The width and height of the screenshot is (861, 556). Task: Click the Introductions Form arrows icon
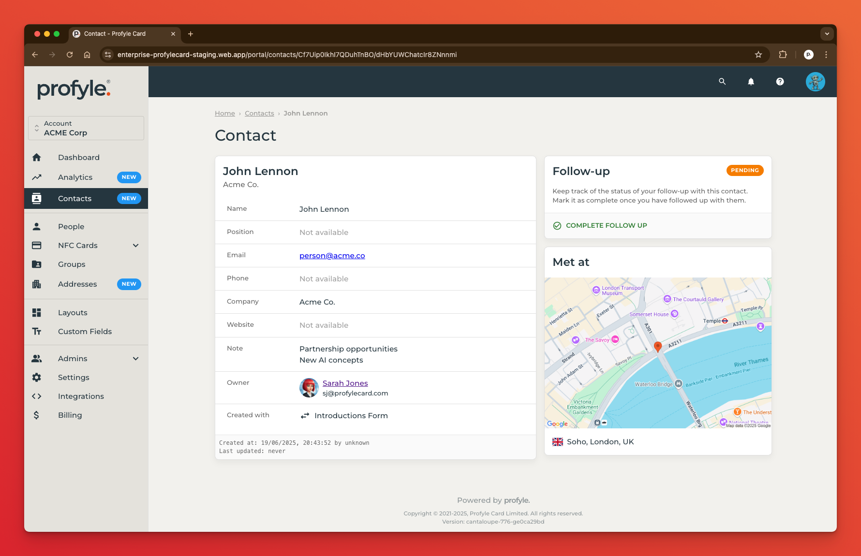[x=305, y=416]
